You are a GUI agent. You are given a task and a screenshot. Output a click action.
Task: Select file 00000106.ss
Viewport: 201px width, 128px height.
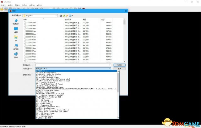(x=30, y=40)
